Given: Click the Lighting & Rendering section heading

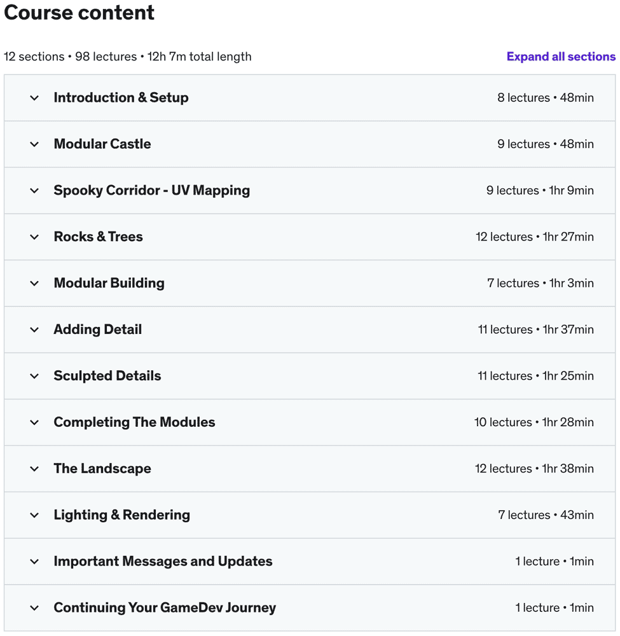Looking at the screenshot, I should coord(121,516).
